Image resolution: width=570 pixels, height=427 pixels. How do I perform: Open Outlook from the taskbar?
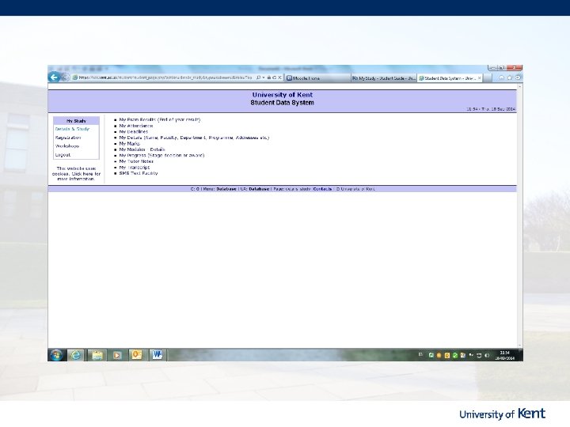point(137,355)
